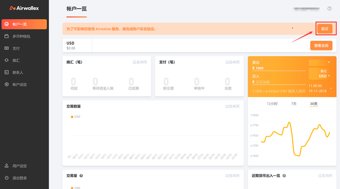Image resolution: width=340 pixels, height=189 pixels.
Task: Switch rate chart to 7天
Action: tap(293, 104)
